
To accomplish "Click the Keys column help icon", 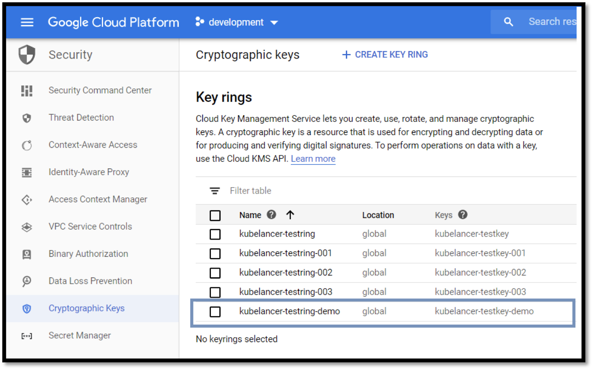I will pyautogui.click(x=463, y=215).
